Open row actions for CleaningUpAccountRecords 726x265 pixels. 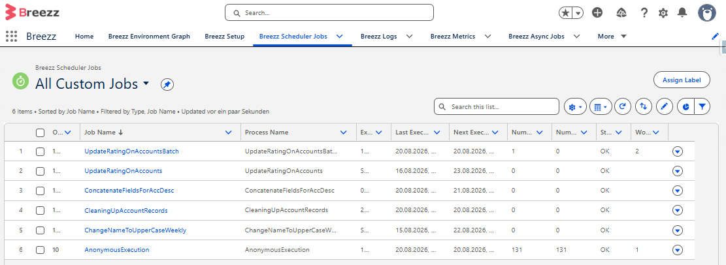[678, 210]
